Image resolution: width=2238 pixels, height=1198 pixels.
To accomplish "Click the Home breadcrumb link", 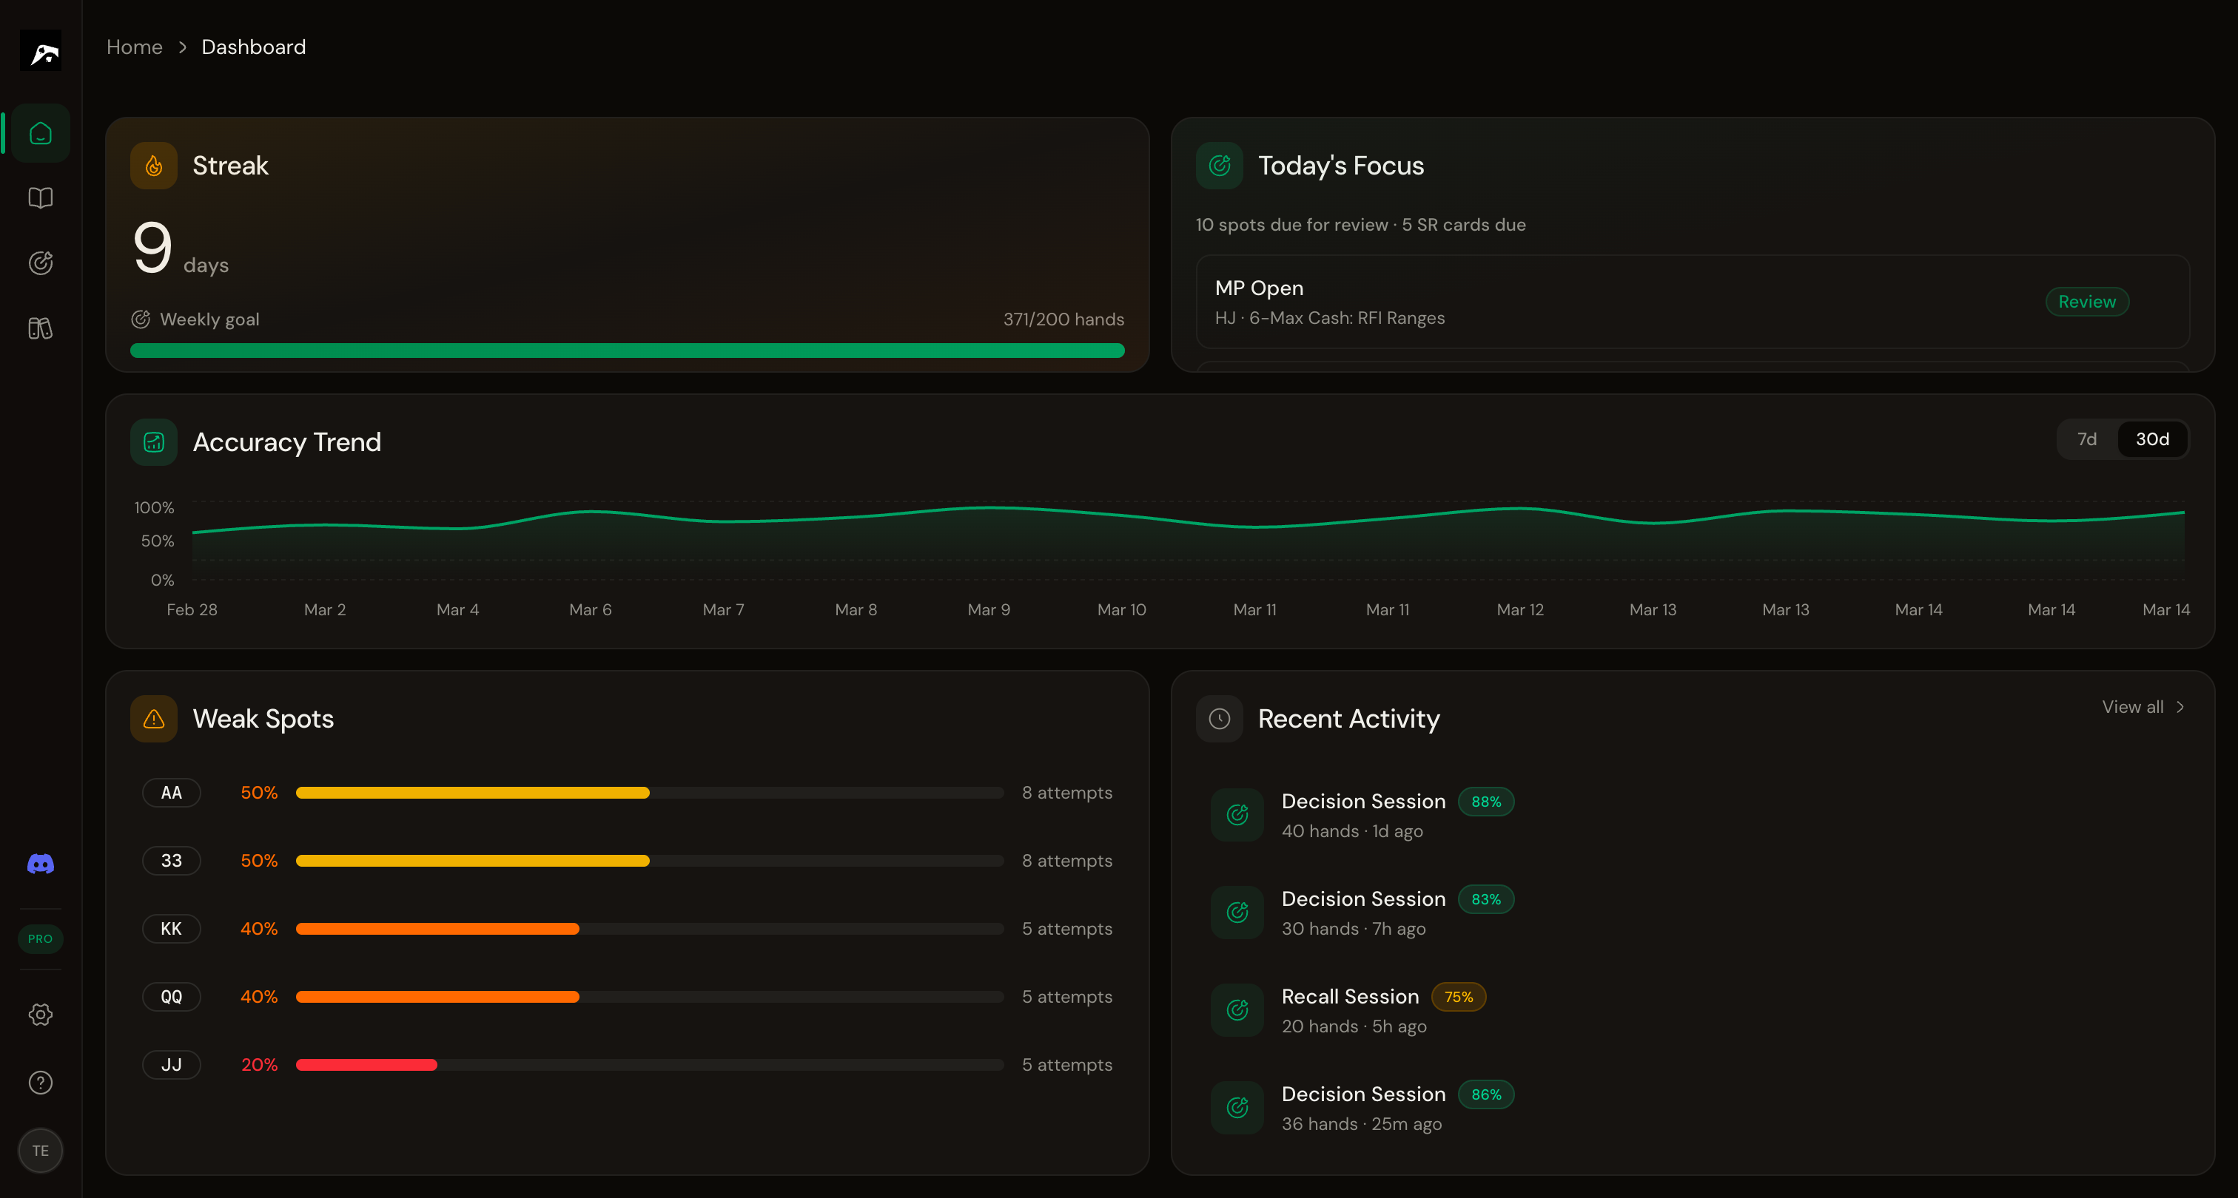I will point(135,47).
